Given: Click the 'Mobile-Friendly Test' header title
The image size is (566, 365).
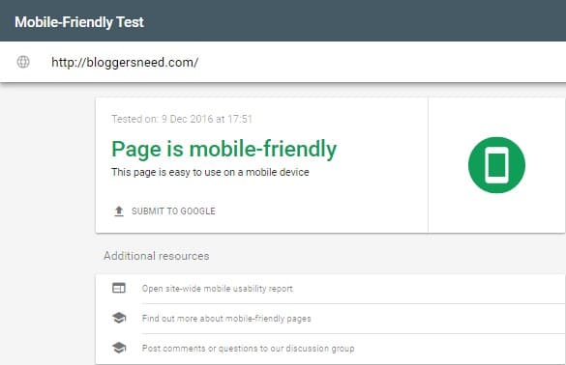Looking at the screenshot, I should point(79,22).
